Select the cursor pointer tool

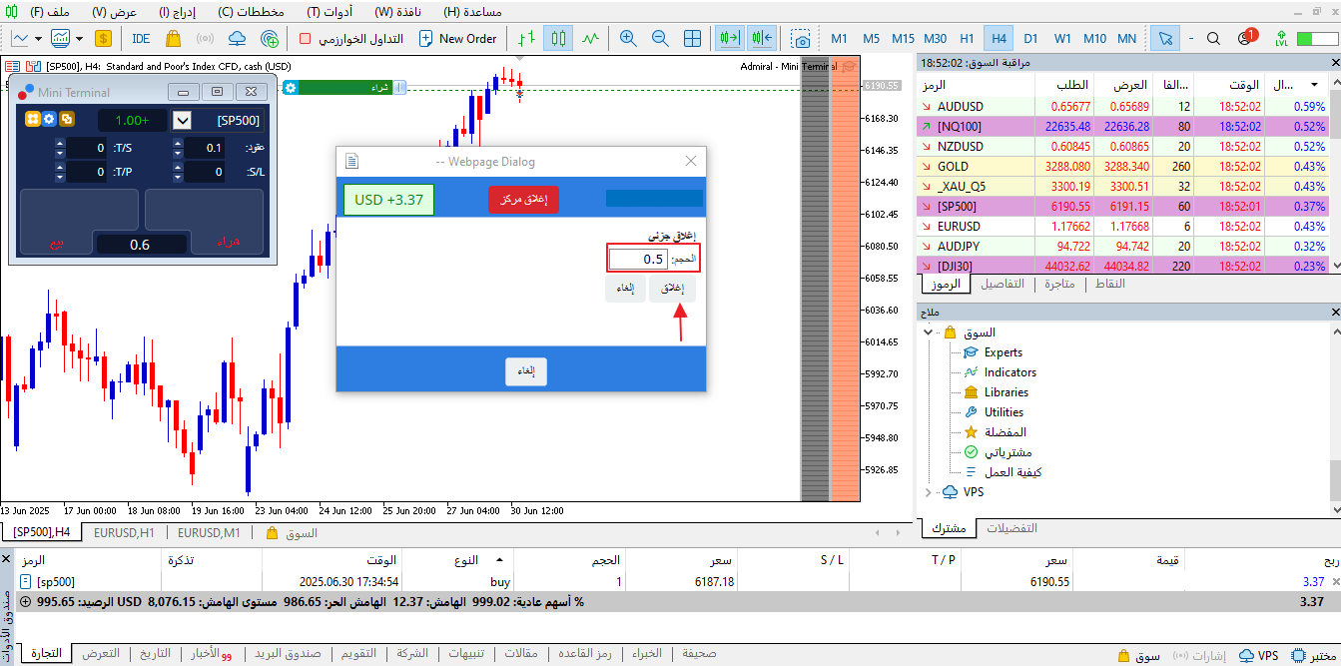pyautogui.click(x=1164, y=39)
